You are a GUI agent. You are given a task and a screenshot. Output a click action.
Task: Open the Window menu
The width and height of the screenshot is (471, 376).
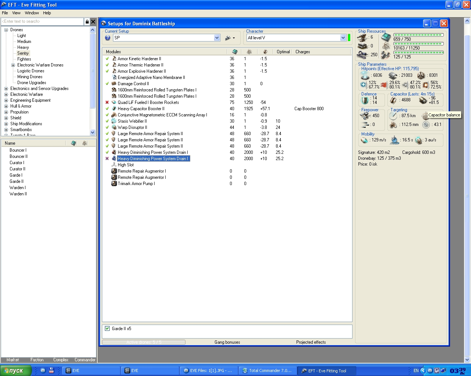point(32,13)
